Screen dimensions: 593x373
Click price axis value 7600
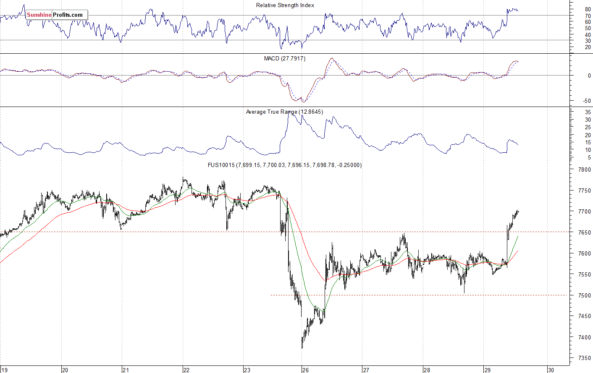584,254
